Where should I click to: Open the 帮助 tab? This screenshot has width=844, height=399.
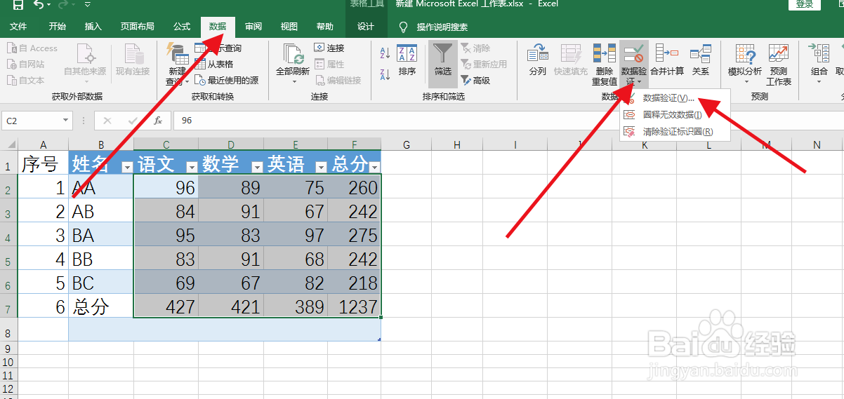[x=325, y=27]
